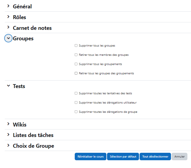The image size is (191, 168).
Task: Enable Retirer tous les membres des groupes
Action: click(x=76, y=55)
